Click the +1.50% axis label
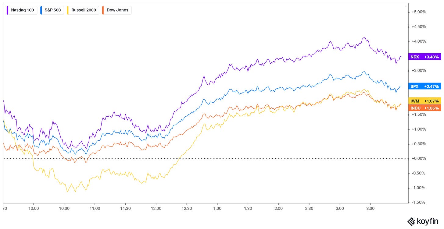Screen dimensions: 444x229 (x=418, y=114)
